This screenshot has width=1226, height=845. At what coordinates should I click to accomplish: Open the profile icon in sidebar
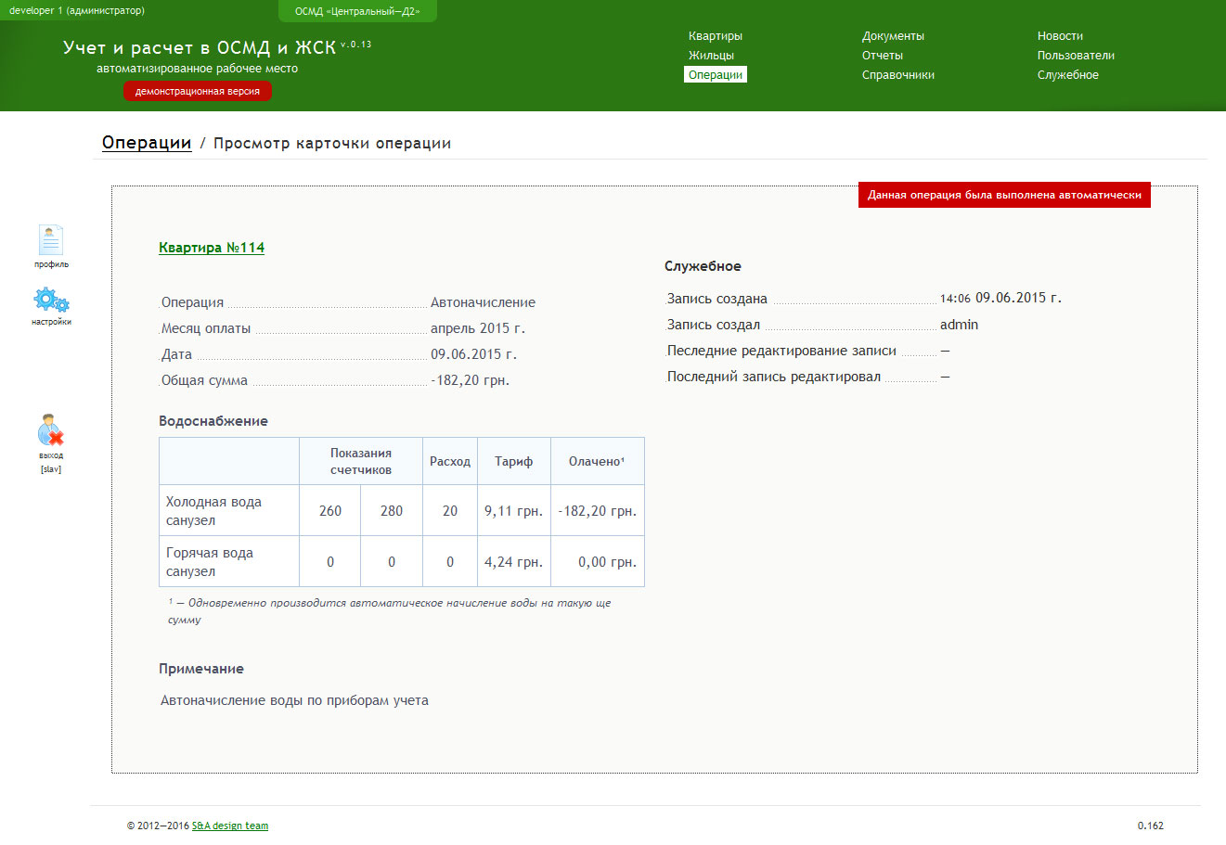51,240
